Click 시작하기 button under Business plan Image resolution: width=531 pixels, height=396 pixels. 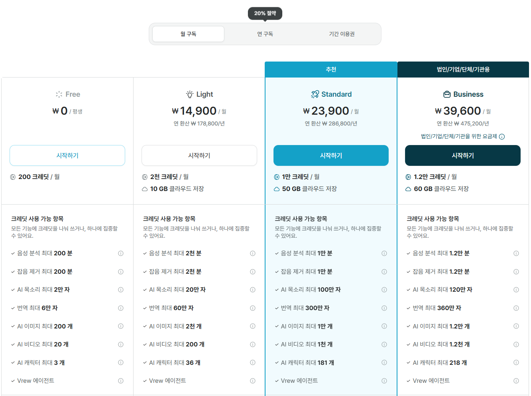(x=463, y=155)
